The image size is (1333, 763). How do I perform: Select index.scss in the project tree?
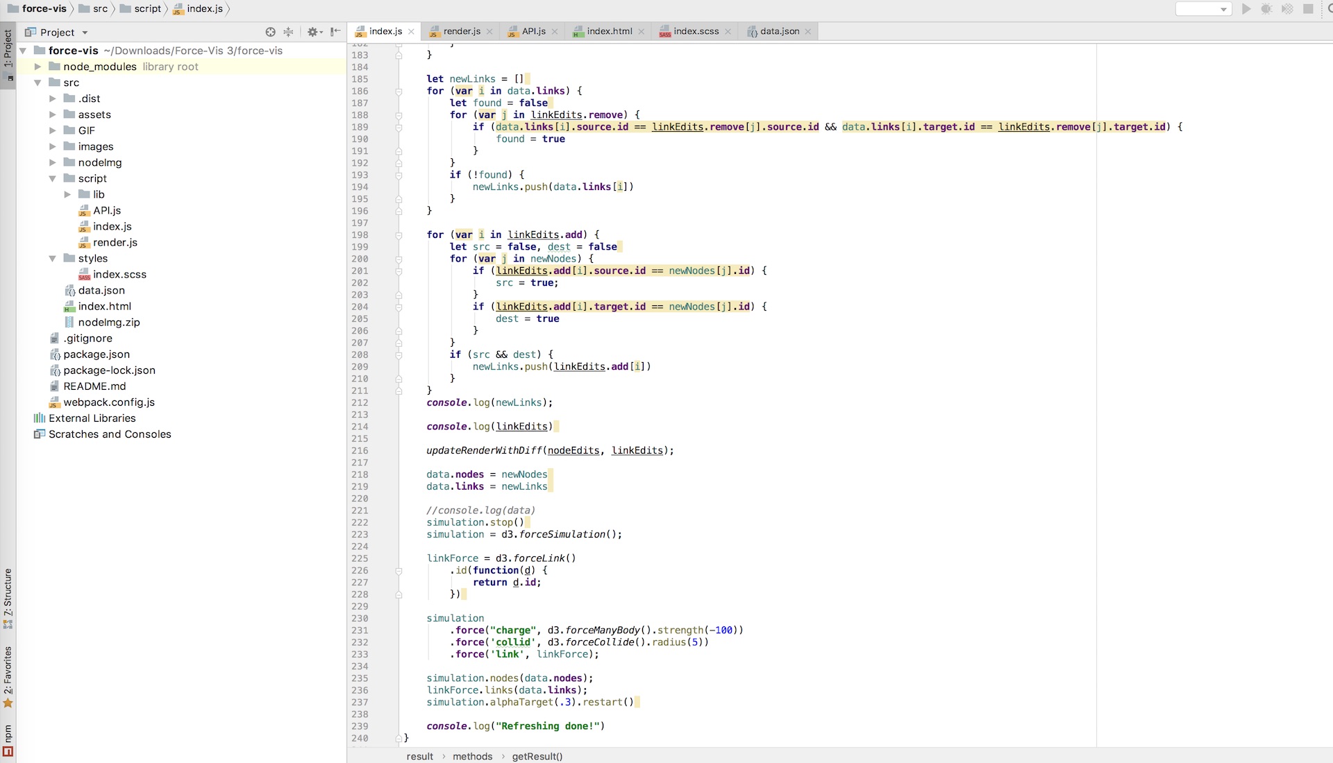click(x=119, y=274)
